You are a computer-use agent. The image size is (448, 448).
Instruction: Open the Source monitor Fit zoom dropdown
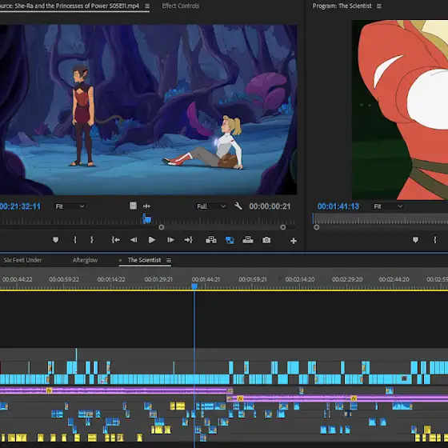(70, 206)
